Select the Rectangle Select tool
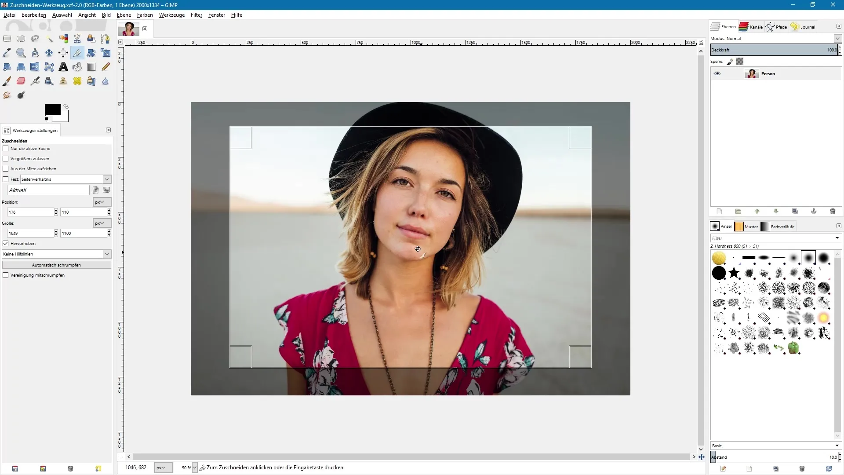 pyautogui.click(x=7, y=39)
